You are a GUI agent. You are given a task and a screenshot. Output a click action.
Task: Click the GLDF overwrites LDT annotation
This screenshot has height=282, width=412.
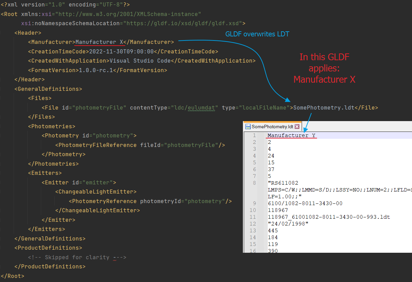(x=257, y=34)
